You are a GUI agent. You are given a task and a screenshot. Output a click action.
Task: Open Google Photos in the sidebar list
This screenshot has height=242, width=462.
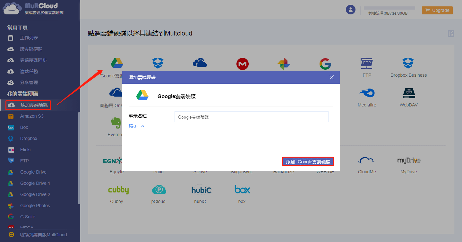[x=35, y=206]
